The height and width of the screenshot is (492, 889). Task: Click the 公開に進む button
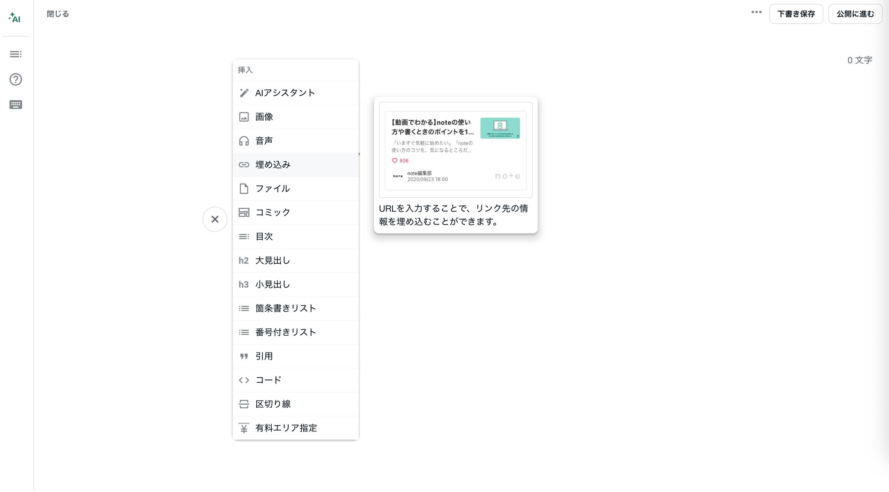tap(855, 14)
